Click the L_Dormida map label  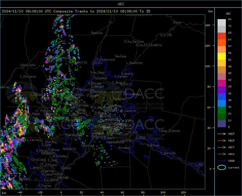tap(168, 153)
